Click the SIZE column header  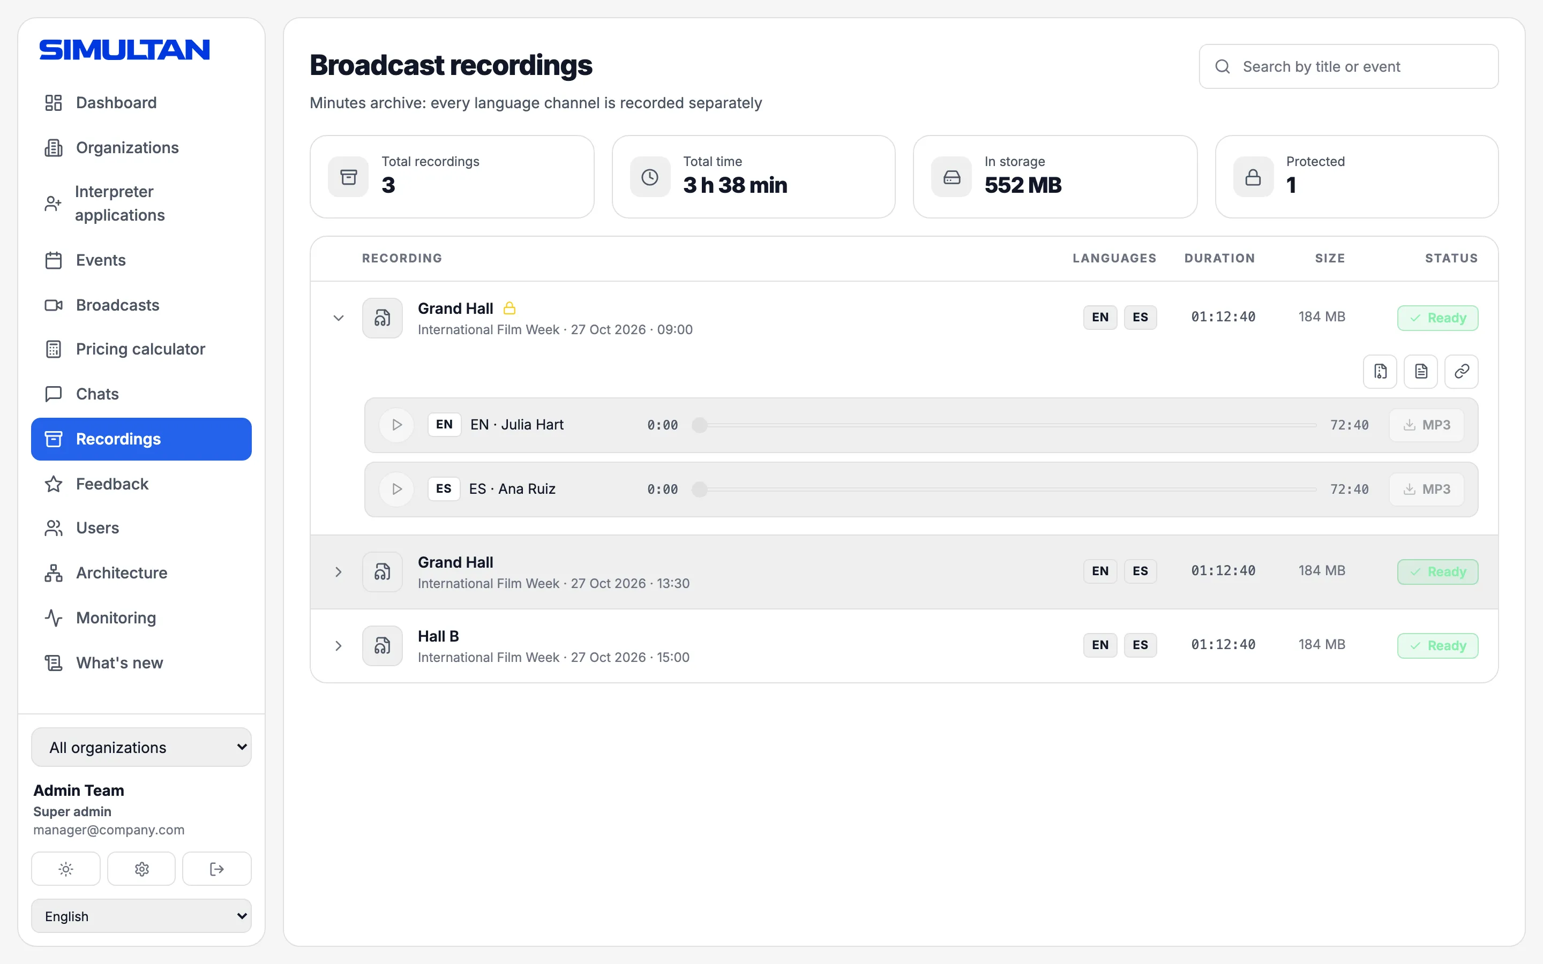pyautogui.click(x=1330, y=258)
